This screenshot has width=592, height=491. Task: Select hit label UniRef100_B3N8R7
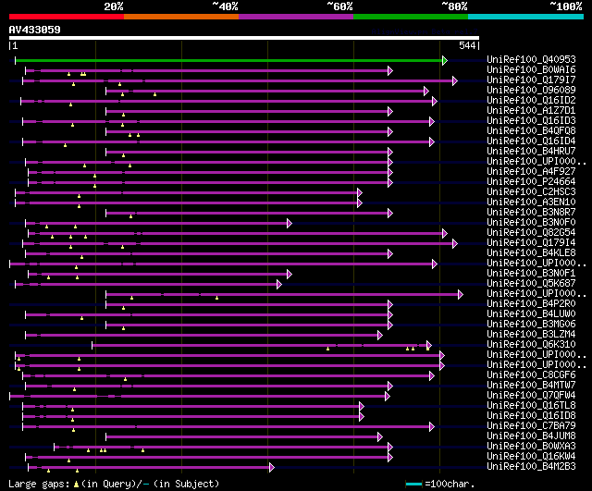click(531, 212)
